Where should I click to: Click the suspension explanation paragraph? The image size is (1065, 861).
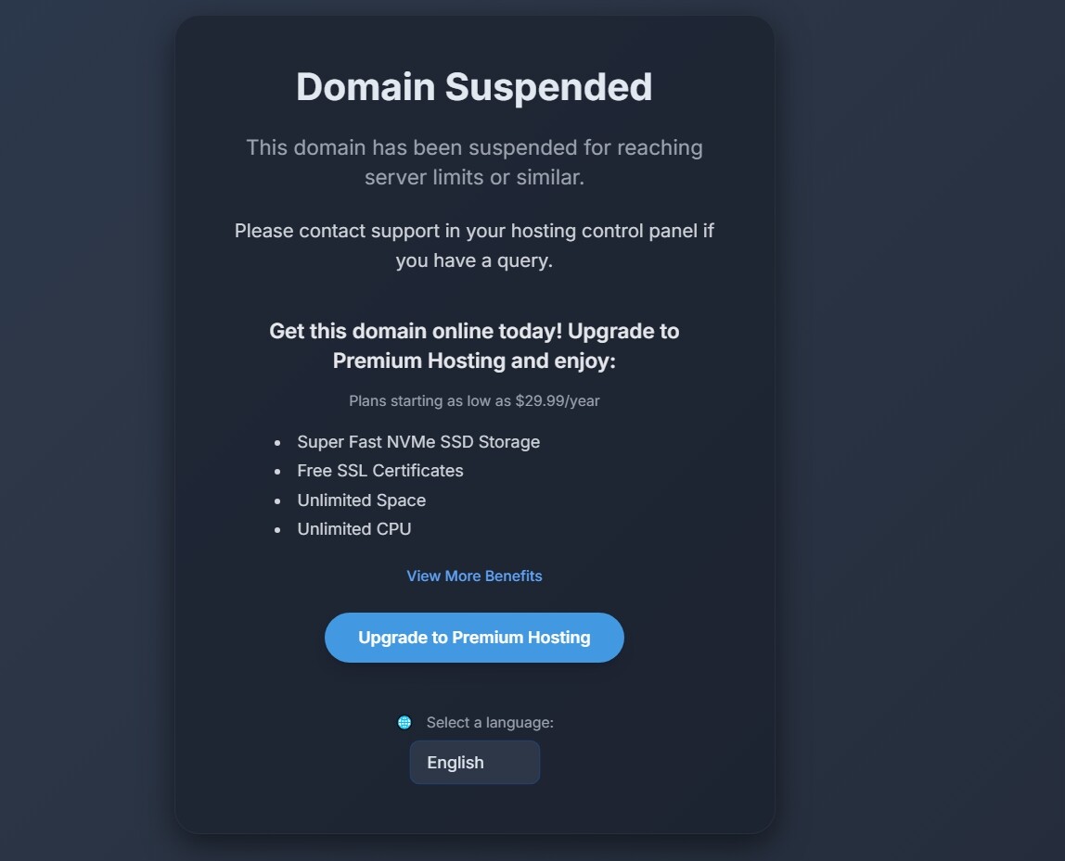(x=474, y=161)
